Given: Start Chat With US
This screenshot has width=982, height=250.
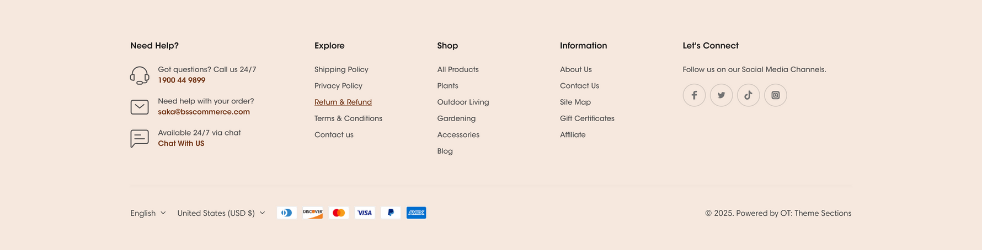Looking at the screenshot, I should pos(181,144).
